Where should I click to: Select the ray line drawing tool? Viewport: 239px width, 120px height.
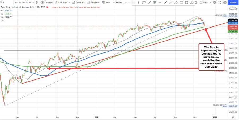170,3
